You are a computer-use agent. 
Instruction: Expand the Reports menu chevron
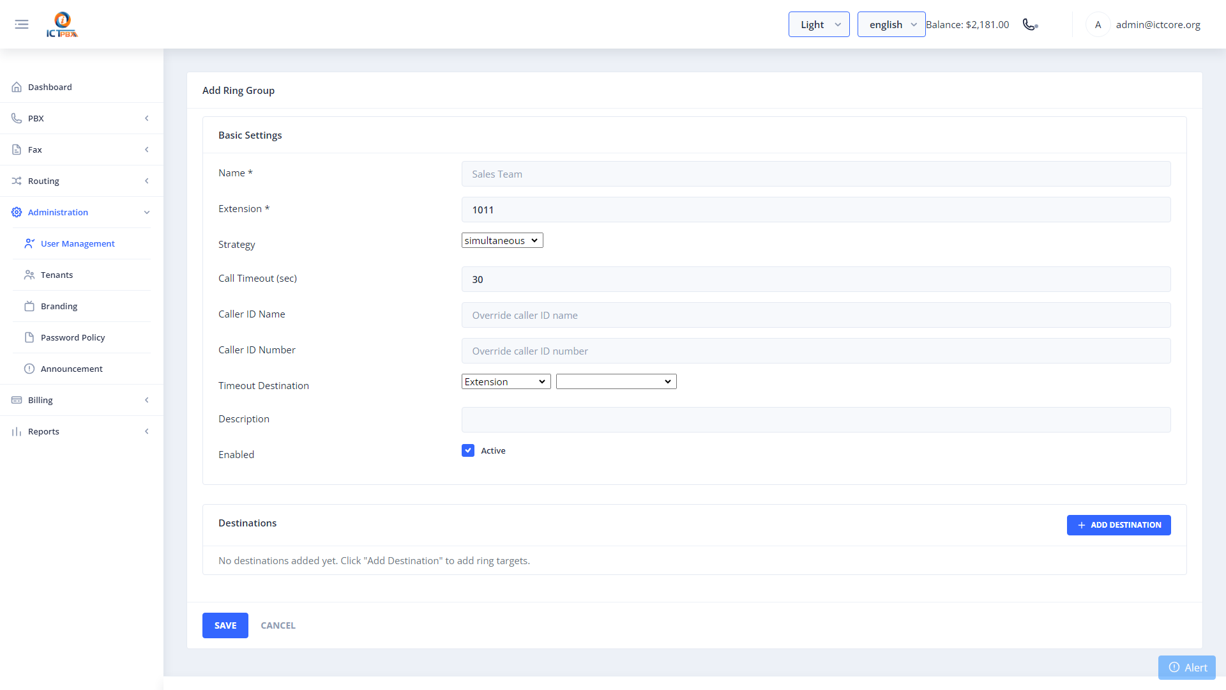(147, 431)
